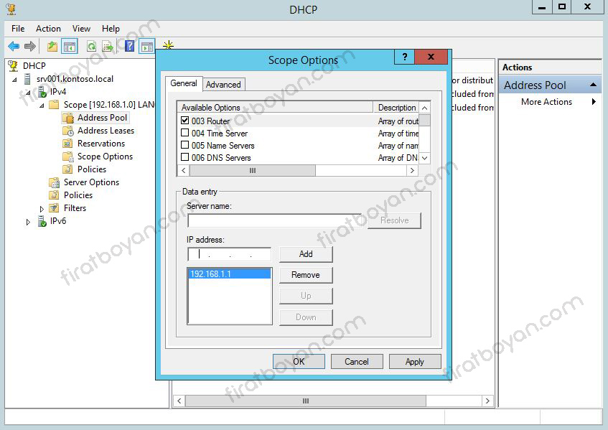Image resolution: width=608 pixels, height=430 pixels.
Task: Click the greyed-out Resolve button
Action: point(394,220)
